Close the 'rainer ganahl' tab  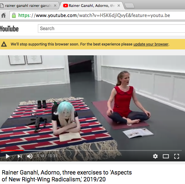click(55, 6)
